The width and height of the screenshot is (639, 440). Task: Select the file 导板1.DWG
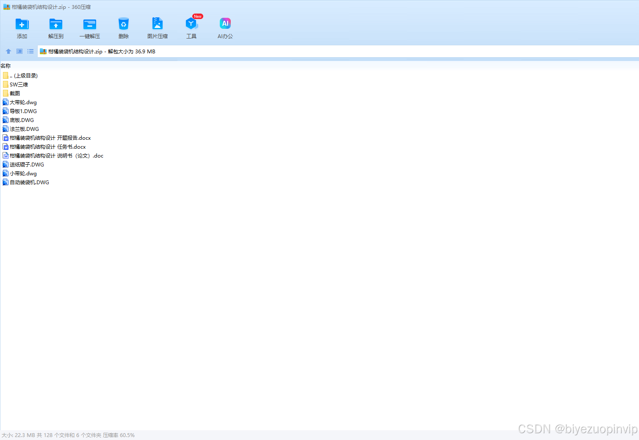pyautogui.click(x=20, y=111)
